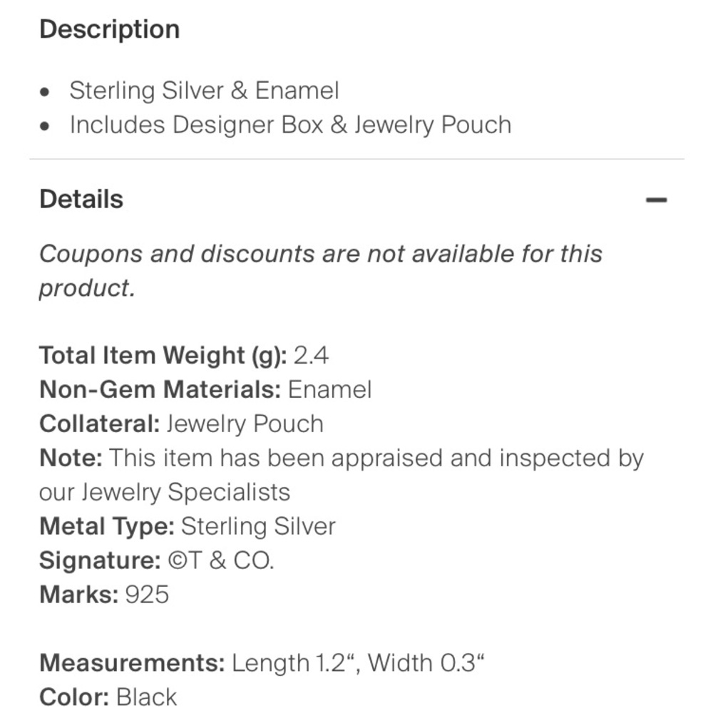Click the Includes Designer Box & Jewelry Pouch line
Viewport: 713px width, 713px height.
click(x=291, y=125)
